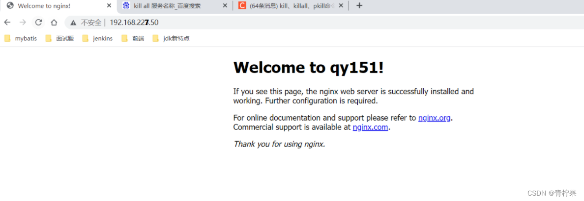Switch to the CSDN 'kill、killall、pkill' tab
This screenshot has height=201, width=584.
(x=291, y=6)
